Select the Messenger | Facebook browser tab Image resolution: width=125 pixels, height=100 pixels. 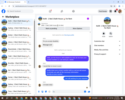pyautogui.click(x=15, y=2)
